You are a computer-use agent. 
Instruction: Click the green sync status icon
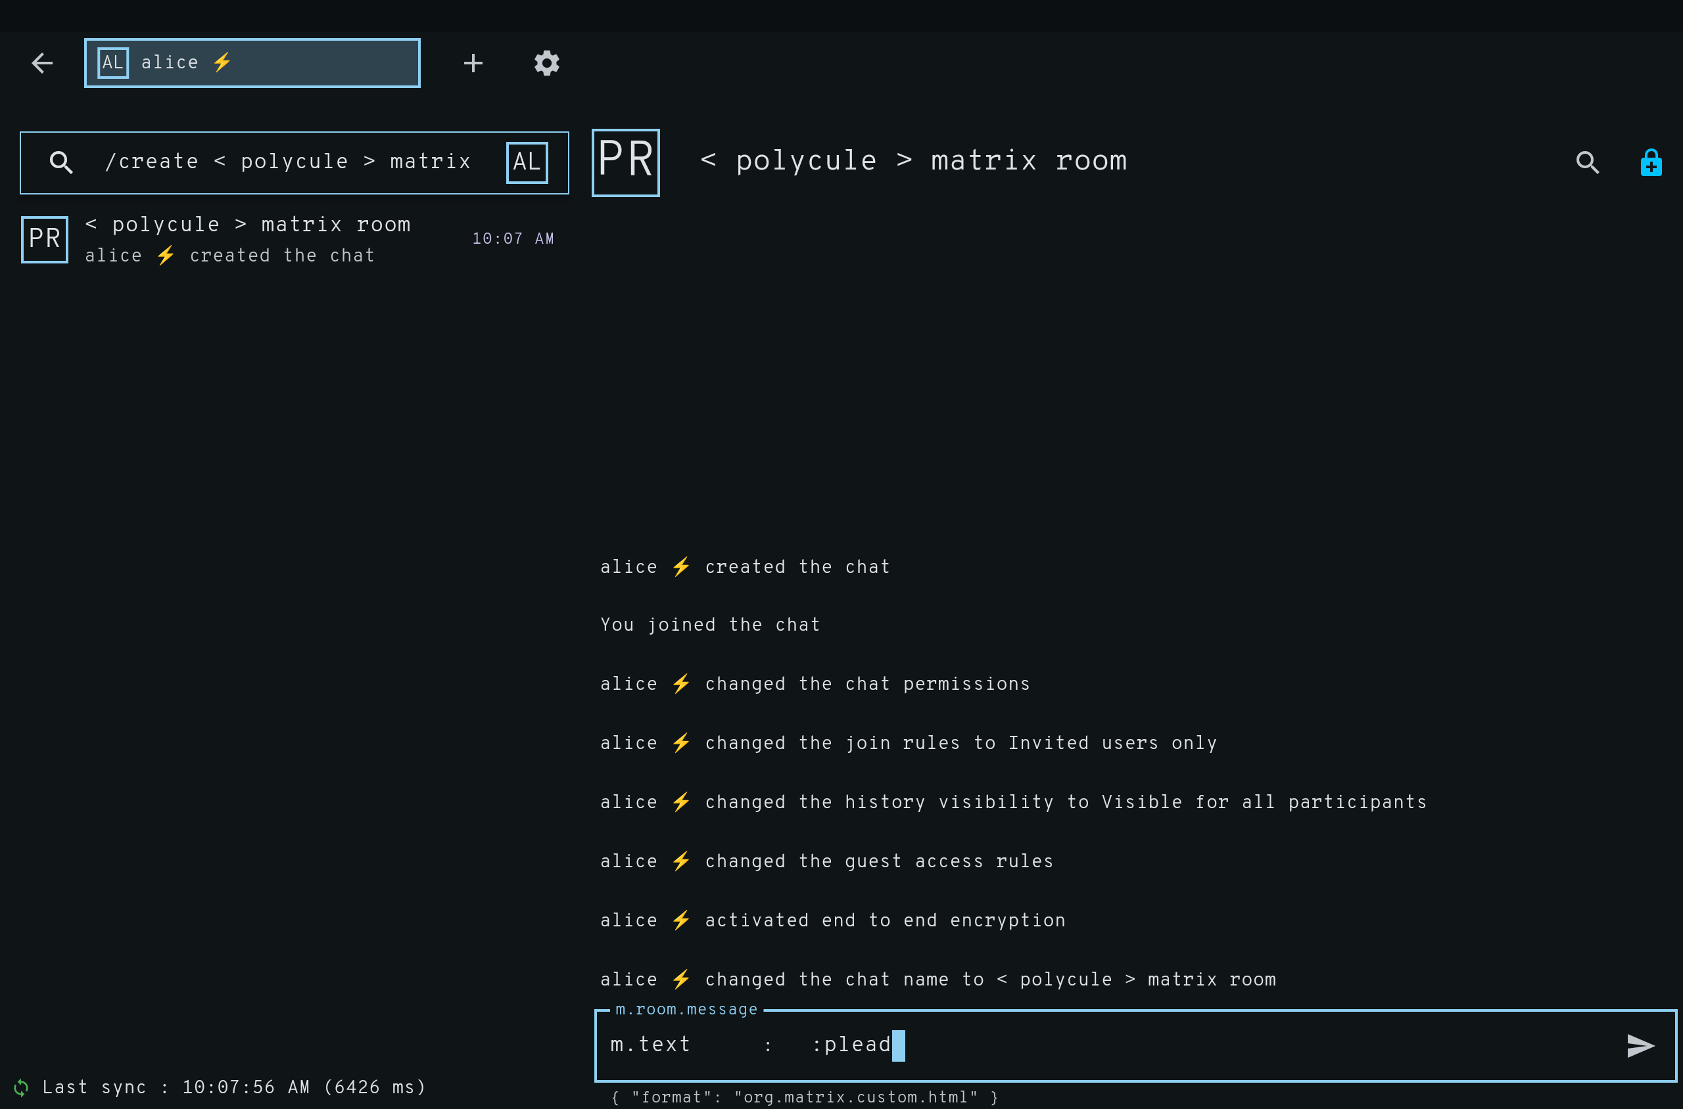(21, 1087)
